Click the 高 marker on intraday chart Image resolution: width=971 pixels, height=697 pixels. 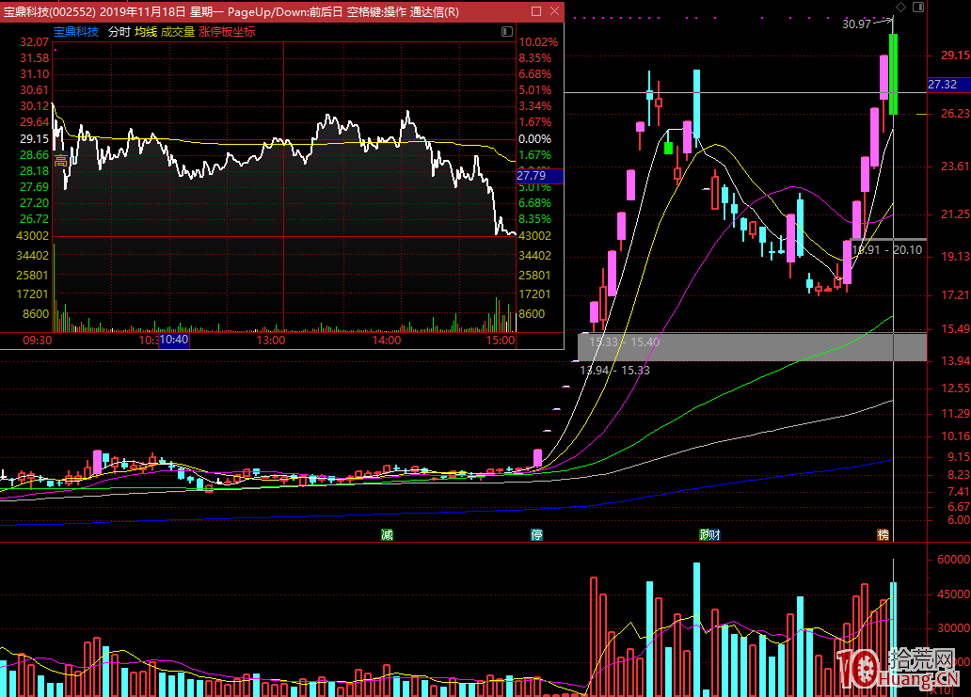click(61, 161)
